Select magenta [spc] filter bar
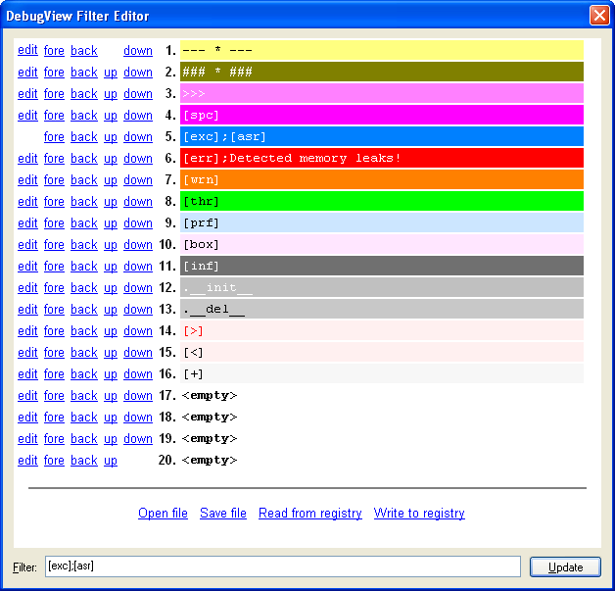Viewport: 615px width, 591px height. [382, 115]
